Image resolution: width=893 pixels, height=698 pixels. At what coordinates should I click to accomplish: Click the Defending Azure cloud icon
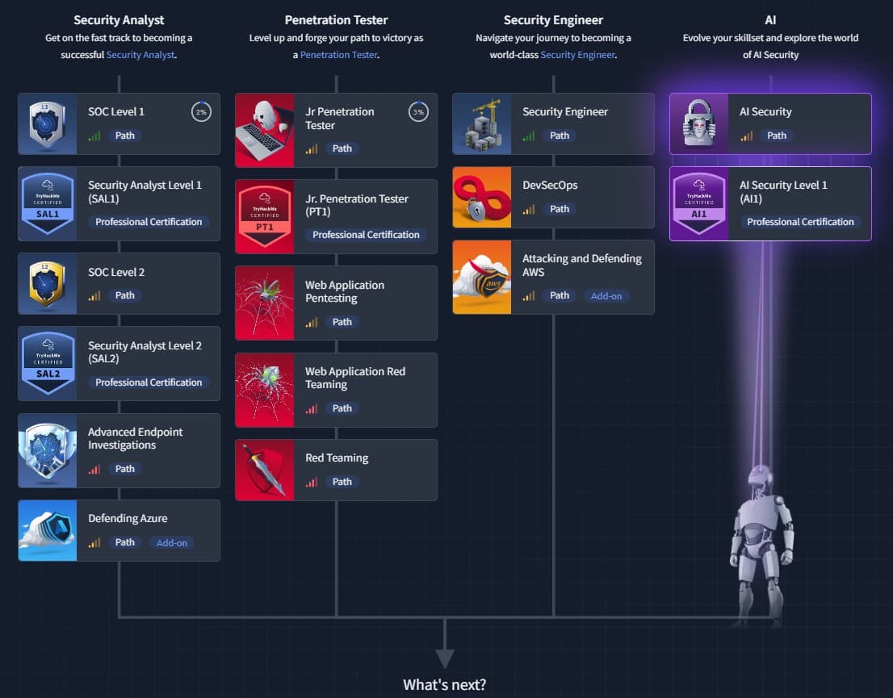click(48, 531)
